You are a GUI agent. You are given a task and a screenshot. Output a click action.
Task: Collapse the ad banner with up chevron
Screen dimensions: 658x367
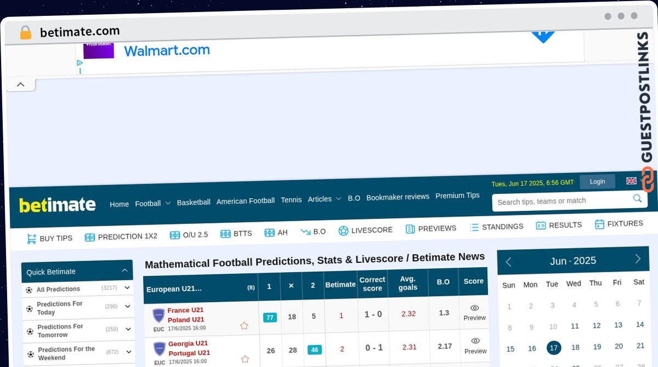point(20,84)
